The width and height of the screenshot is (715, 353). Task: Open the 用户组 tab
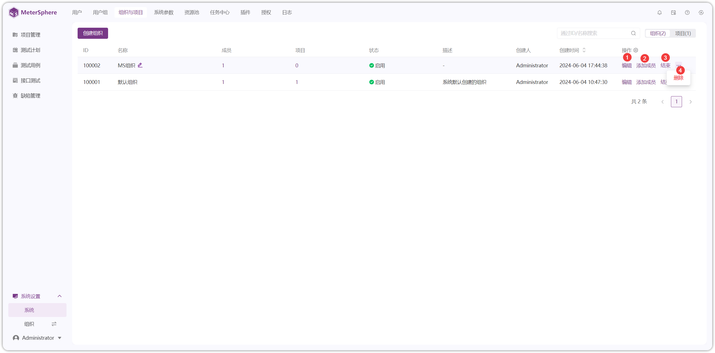tap(100, 12)
